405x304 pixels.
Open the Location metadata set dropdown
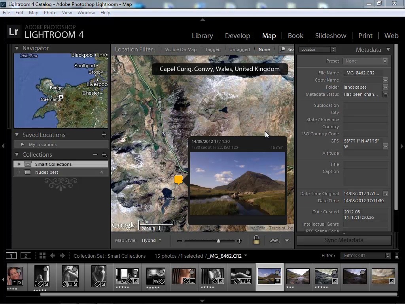pyautogui.click(x=317, y=49)
